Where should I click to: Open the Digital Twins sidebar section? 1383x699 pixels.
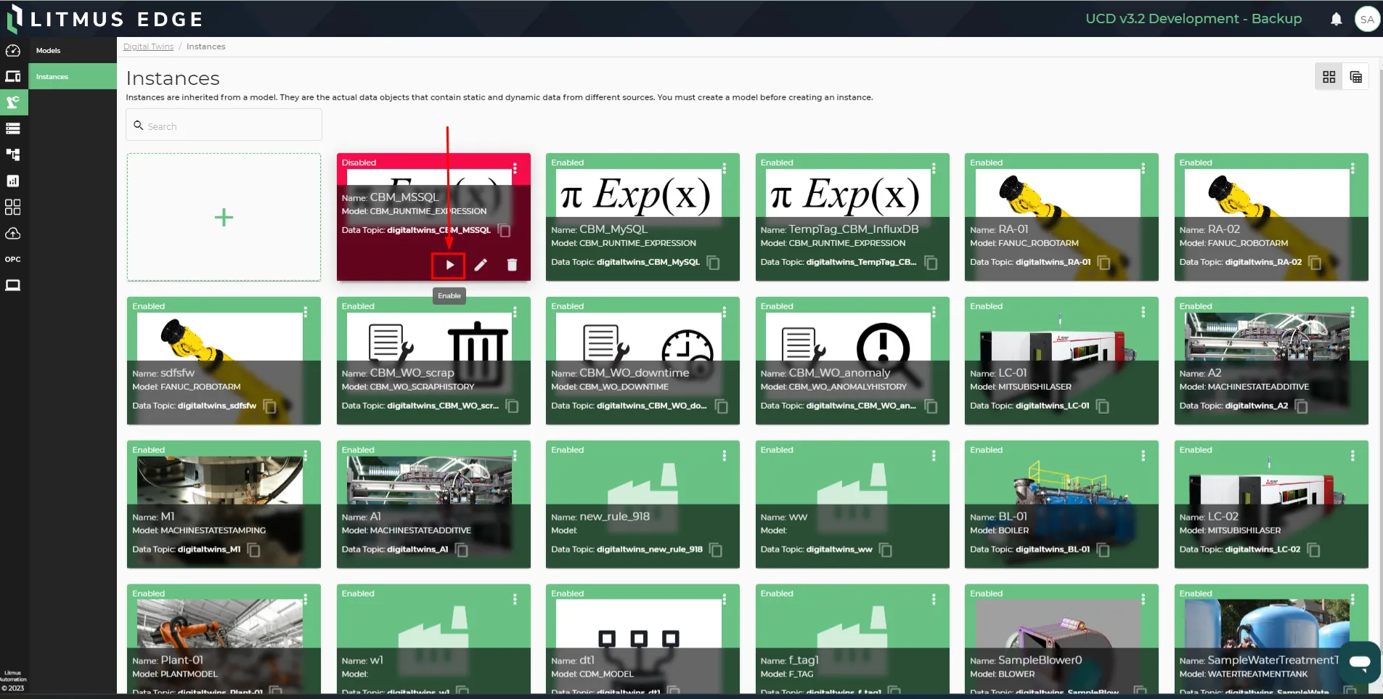(13, 102)
